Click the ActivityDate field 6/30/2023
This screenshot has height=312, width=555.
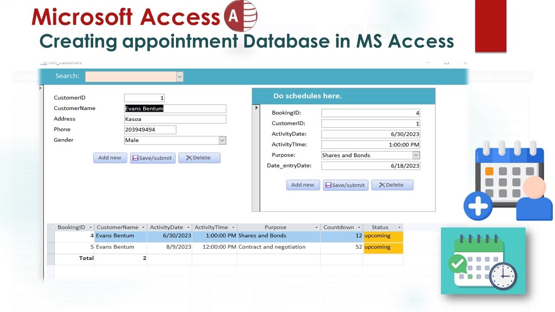[371, 134]
